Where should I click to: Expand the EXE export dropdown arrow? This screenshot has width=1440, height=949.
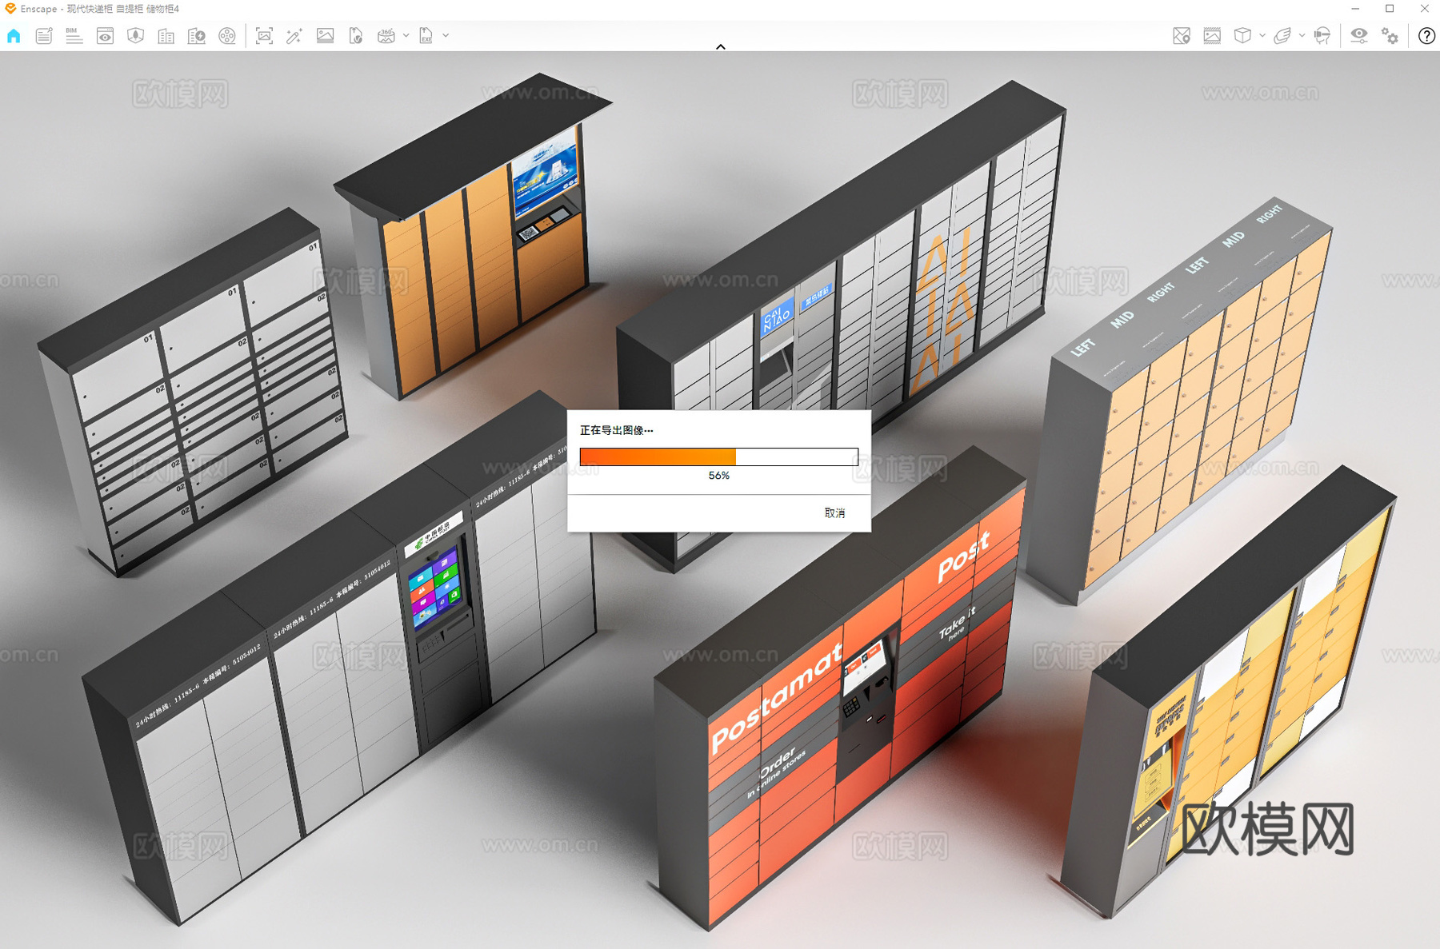[446, 36]
